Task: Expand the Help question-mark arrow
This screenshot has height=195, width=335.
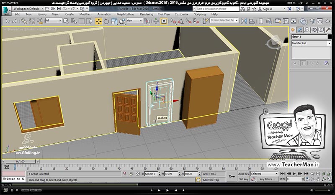Action: pos(302,9)
